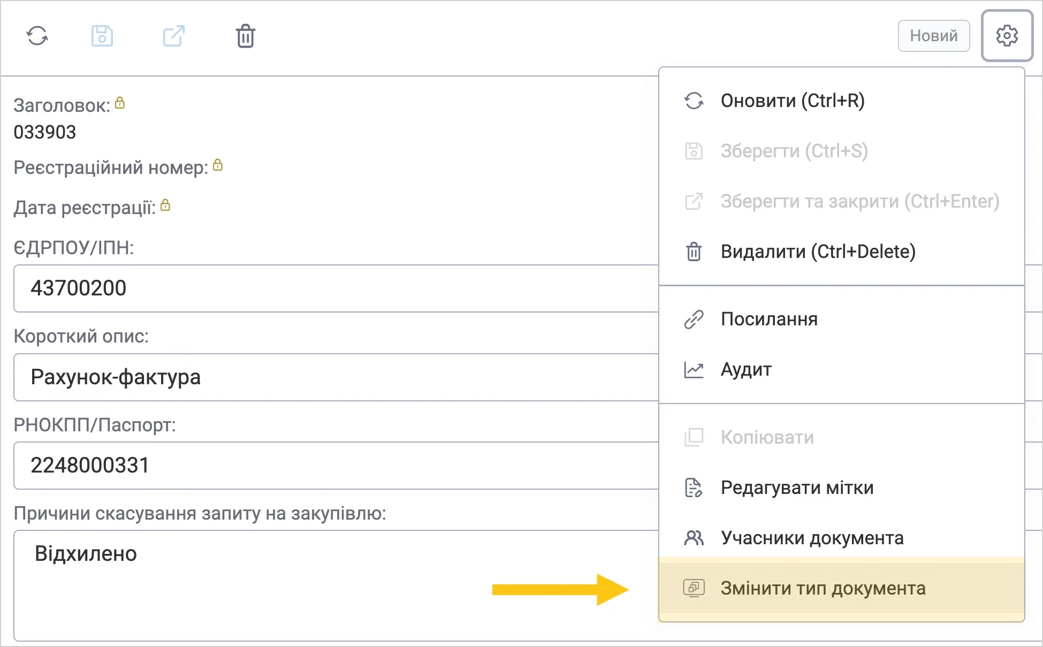1043x647 pixels.
Task: Click the chart icon beside Аудит
Action: click(x=694, y=369)
